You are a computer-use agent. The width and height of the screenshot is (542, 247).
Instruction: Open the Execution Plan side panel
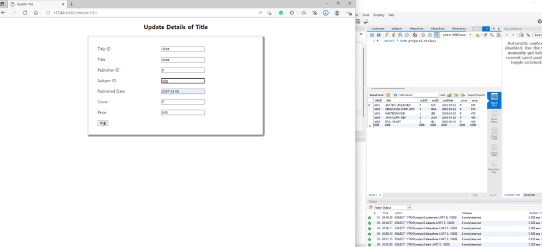click(494, 168)
